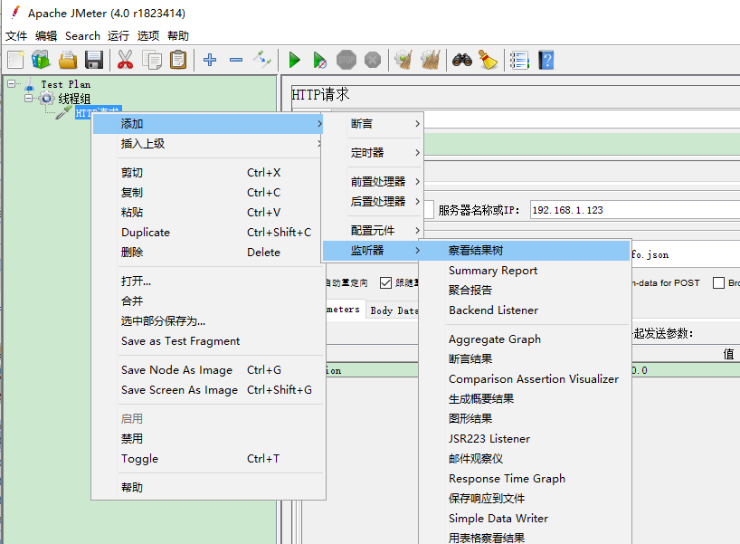Click the HTTP request pipette icon
Screen dimensions: 740x544
pos(63,112)
